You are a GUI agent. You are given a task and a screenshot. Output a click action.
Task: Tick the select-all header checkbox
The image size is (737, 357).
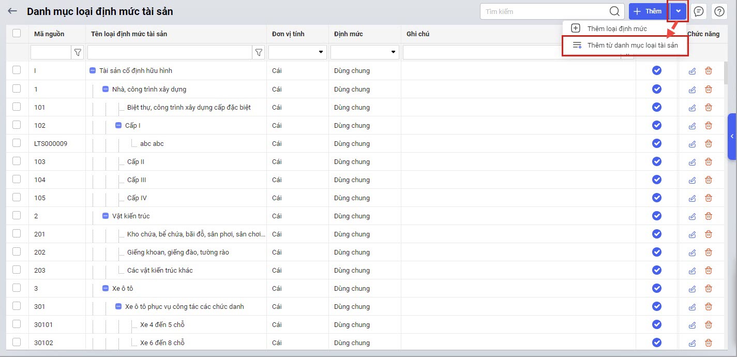(x=17, y=33)
